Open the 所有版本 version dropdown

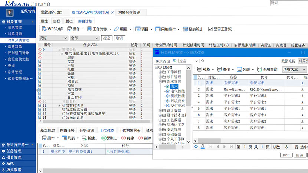point(294,69)
